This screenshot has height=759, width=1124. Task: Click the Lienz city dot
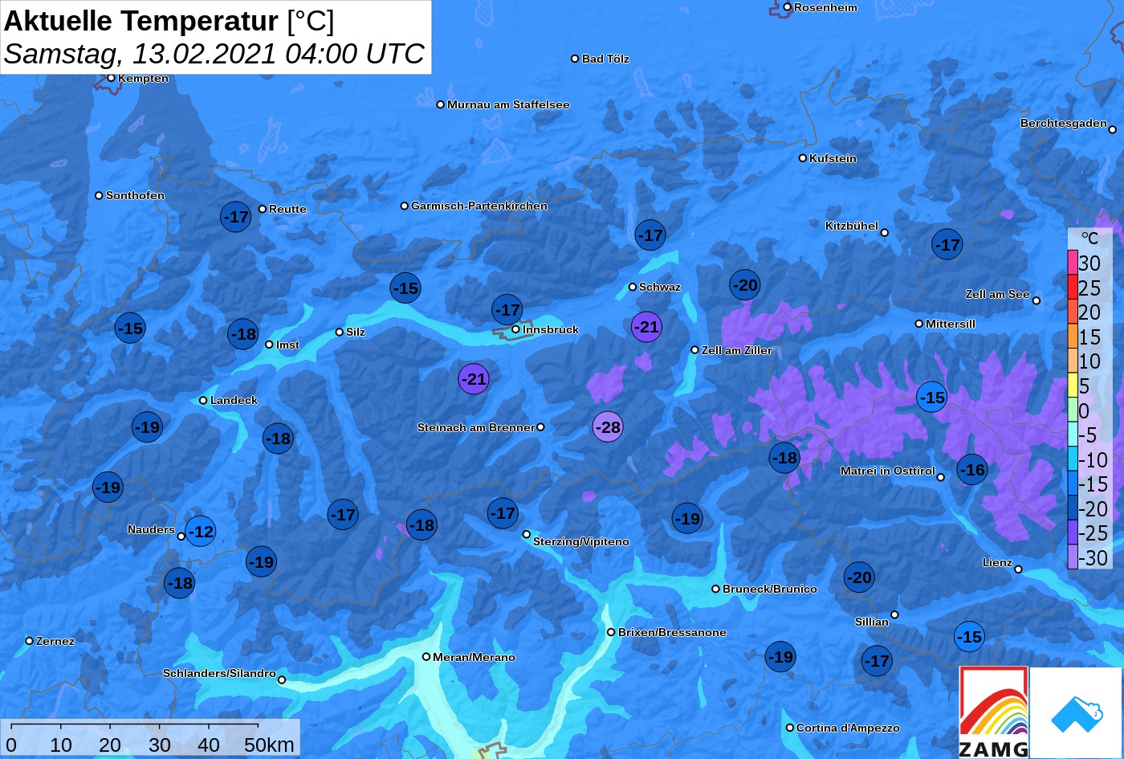coord(1018,569)
